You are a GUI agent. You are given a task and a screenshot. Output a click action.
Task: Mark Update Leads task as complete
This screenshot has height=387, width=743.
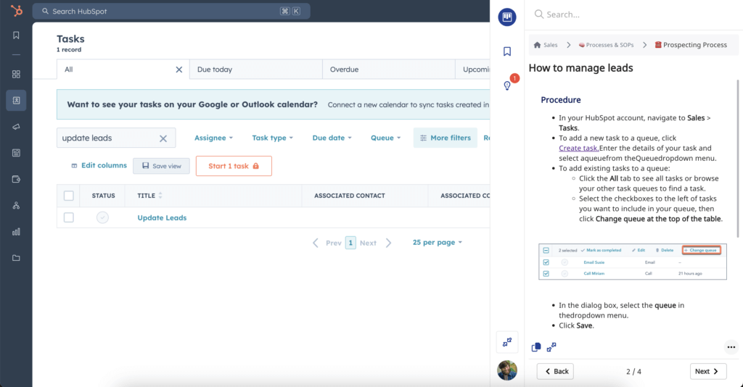pyautogui.click(x=102, y=217)
